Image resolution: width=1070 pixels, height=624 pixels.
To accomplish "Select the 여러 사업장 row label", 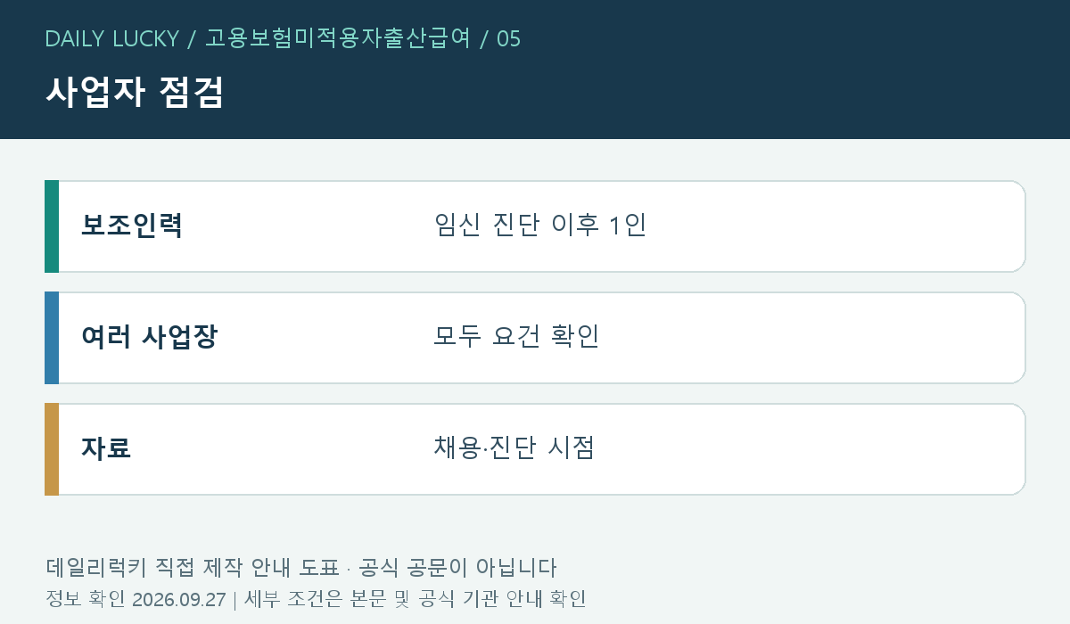I will (149, 337).
